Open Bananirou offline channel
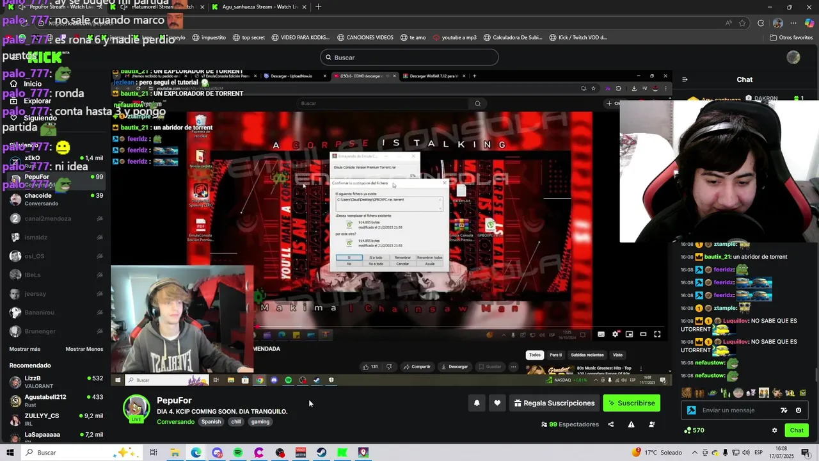This screenshot has width=819, height=461. (x=56, y=312)
